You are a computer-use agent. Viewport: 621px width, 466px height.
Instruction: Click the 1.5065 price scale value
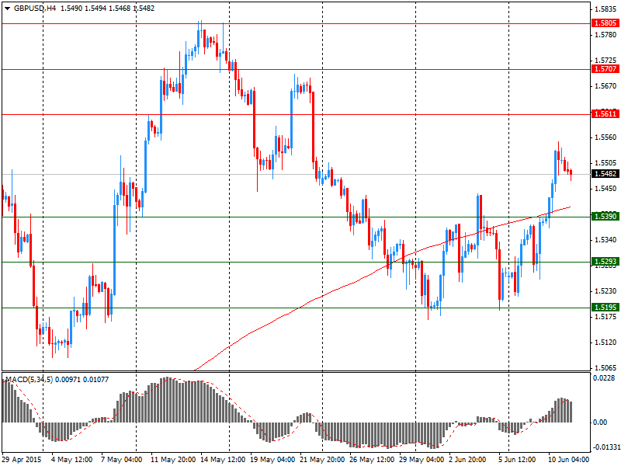[605, 367]
